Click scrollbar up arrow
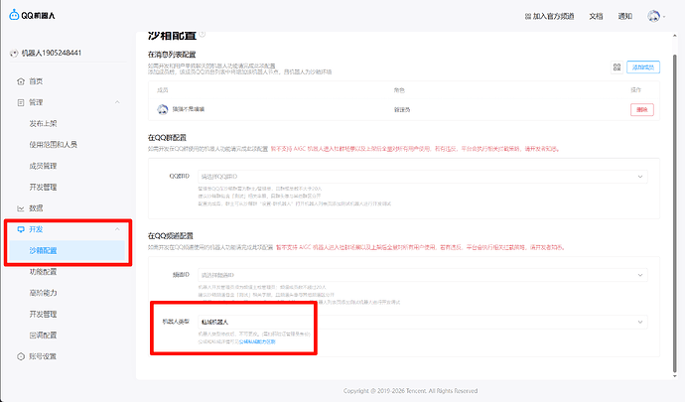 point(674,34)
